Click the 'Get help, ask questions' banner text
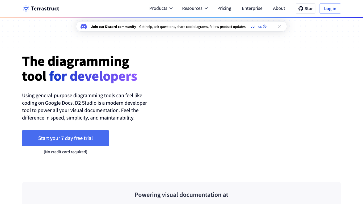363x204 pixels. (x=193, y=27)
